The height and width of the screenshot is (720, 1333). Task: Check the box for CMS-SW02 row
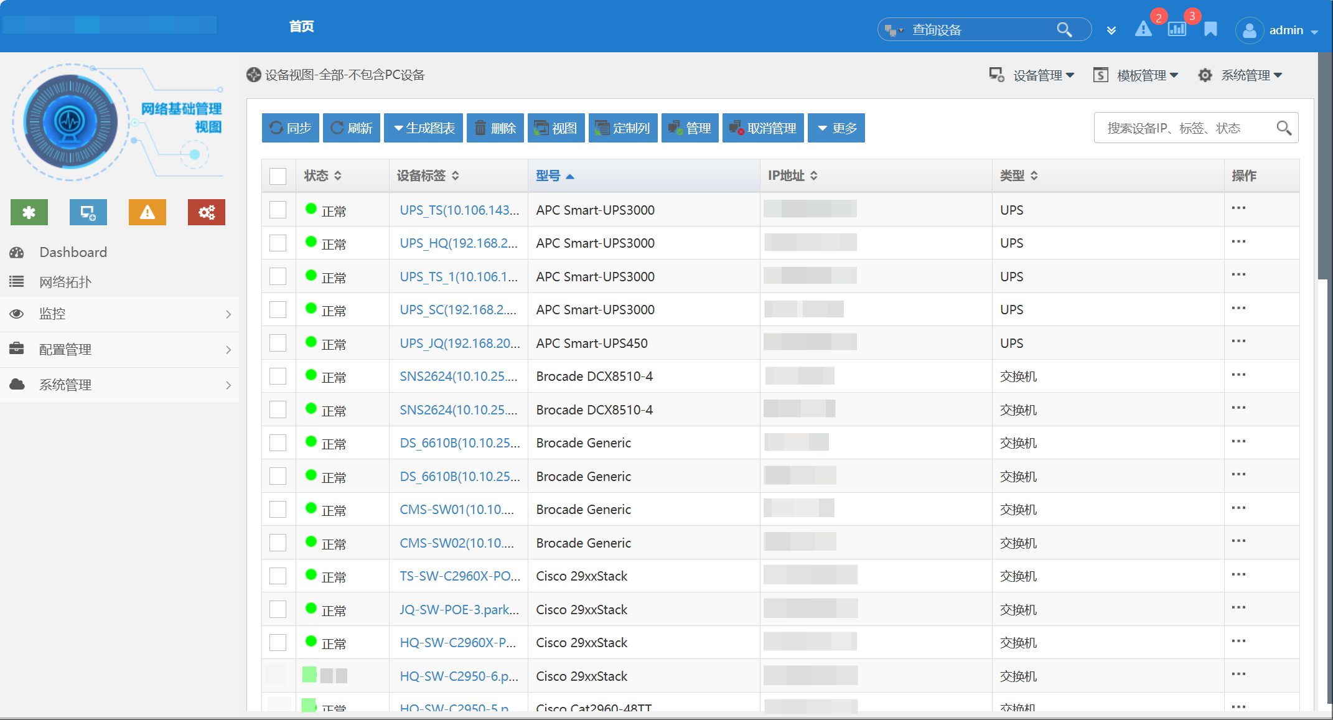(278, 543)
